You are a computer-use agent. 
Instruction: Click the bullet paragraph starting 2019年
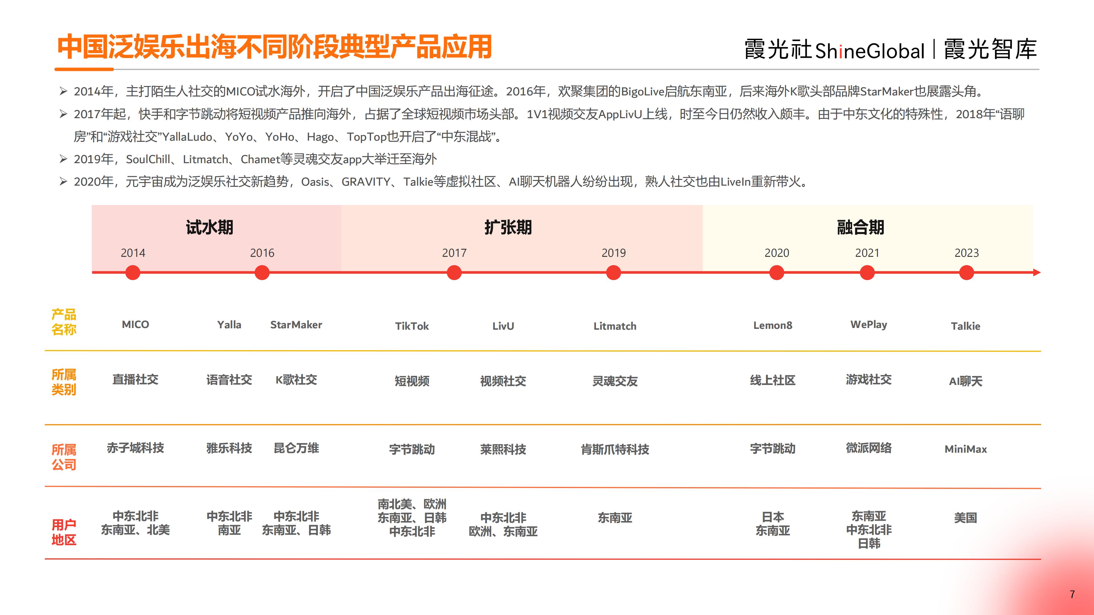point(255,159)
